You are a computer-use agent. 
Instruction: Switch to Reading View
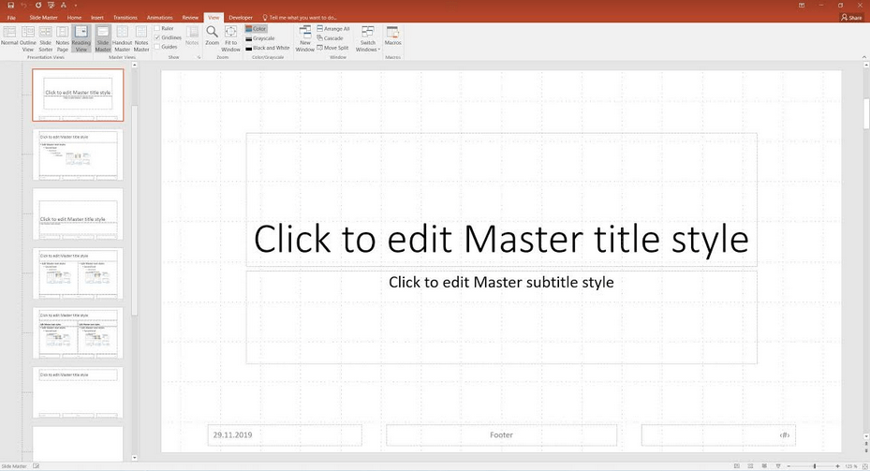[81, 38]
